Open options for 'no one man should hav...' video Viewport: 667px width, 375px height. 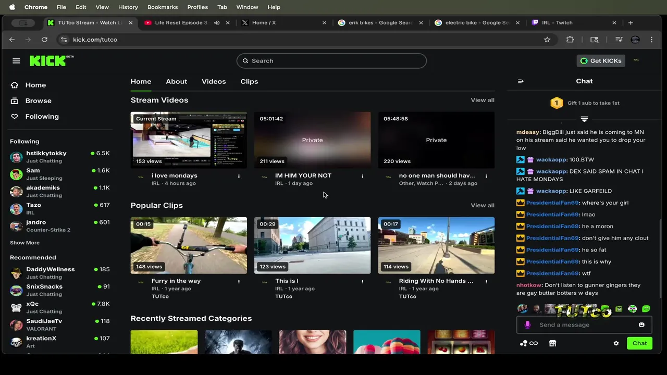click(486, 177)
